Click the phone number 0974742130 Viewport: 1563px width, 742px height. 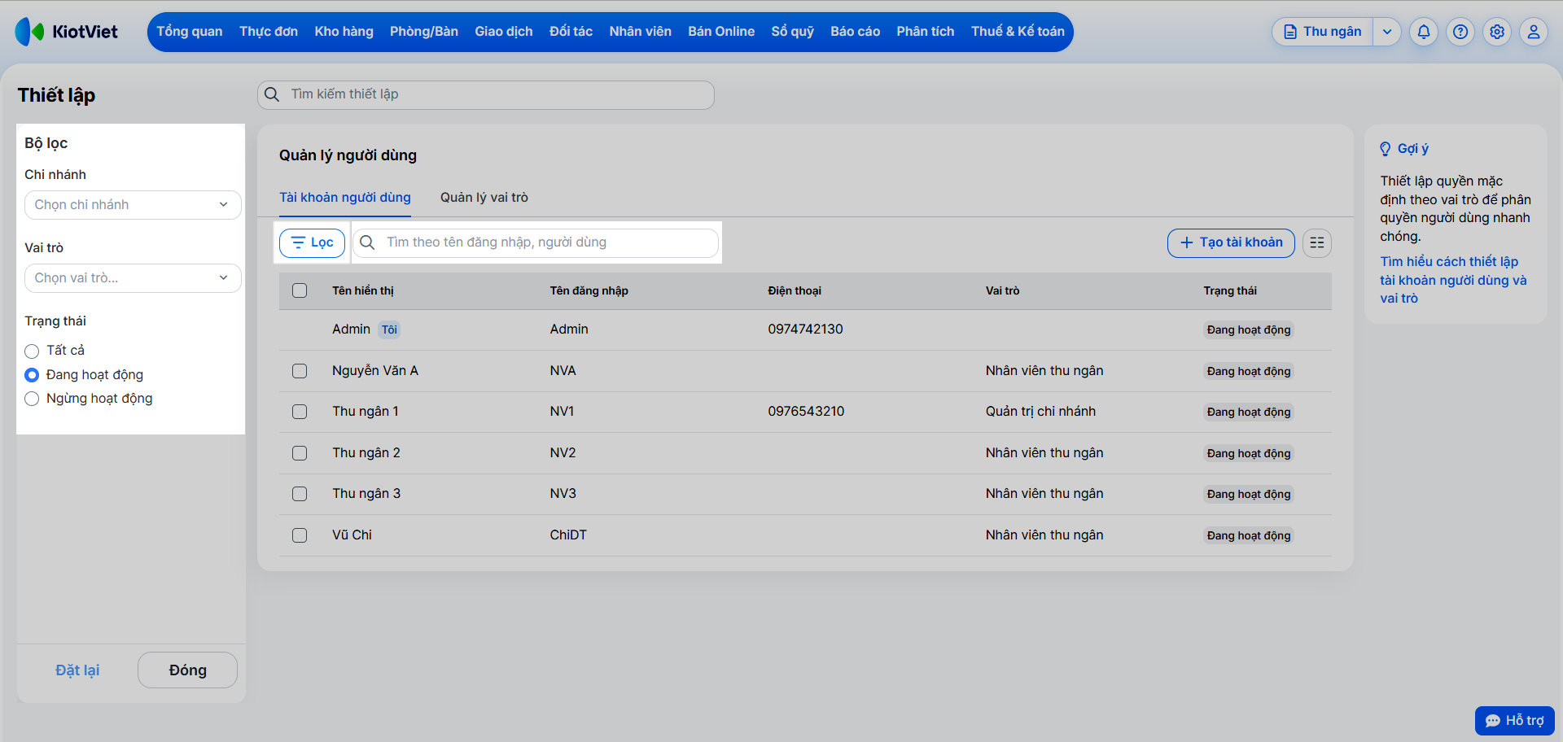point(805,330)
